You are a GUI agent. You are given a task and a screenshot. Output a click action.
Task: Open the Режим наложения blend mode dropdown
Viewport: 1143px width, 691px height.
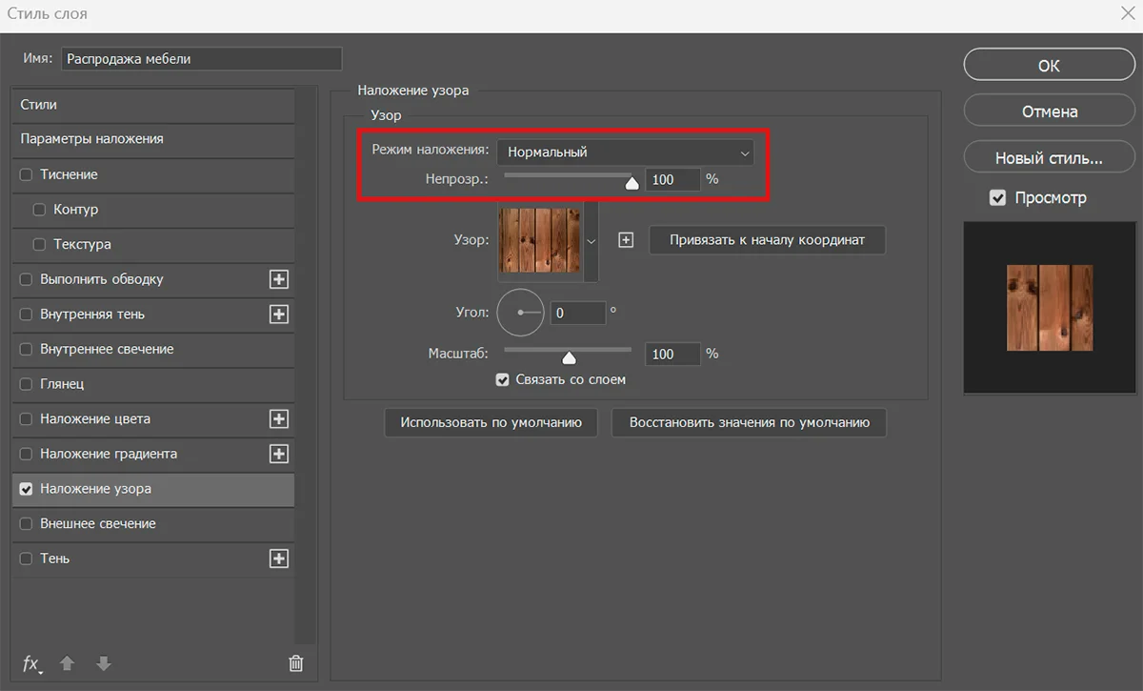click(x=625, y=152)
